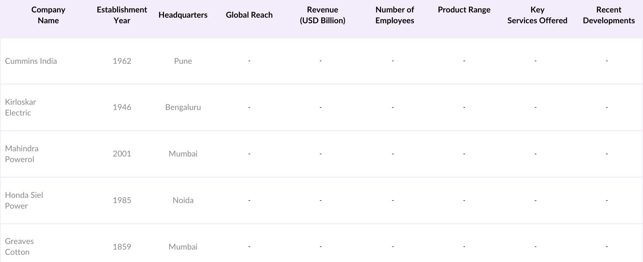Click the Greaves Cotton company name
The width and height of the screenshot is (643, 262).
(x=19, y=246)
